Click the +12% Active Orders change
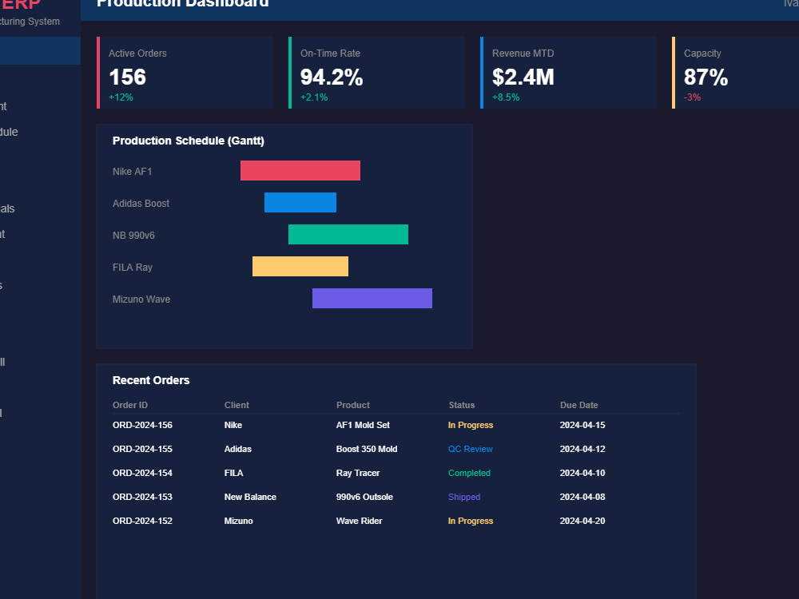This screenshot has height=599, width=799. click(x=121, y=97)
